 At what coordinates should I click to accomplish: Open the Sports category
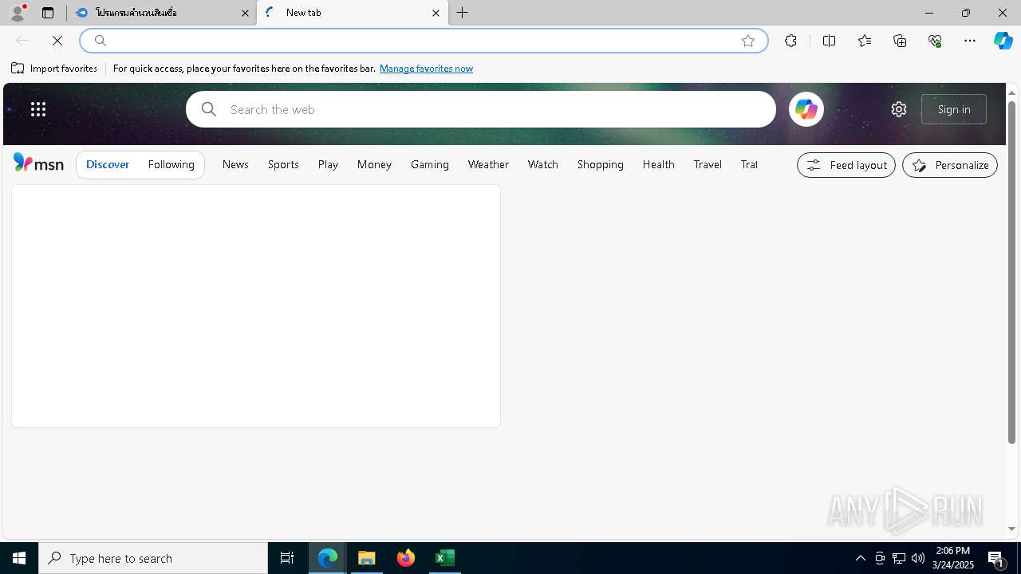tap(283, 164)
